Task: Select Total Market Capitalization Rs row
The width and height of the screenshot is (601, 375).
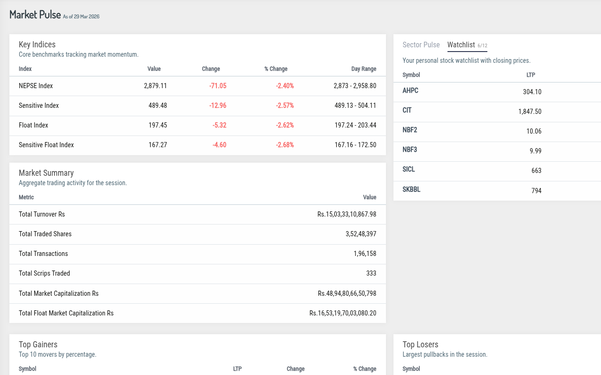Action: [198, 293]
